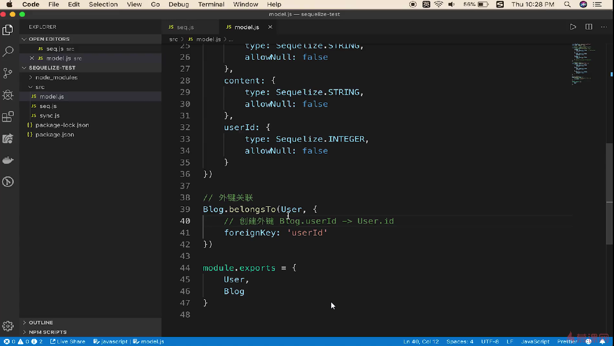This screenshot has width=614, height=346.
Task: Open sync.js in the explorer
Action: click(49, 115)
